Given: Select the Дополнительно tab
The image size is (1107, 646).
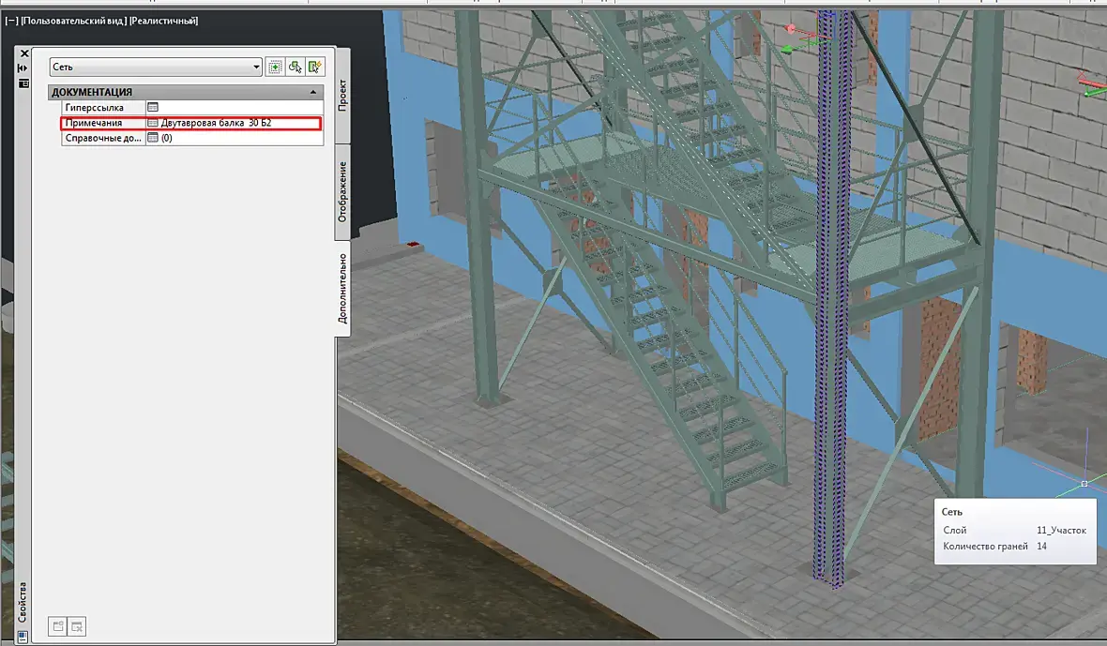Looking at the screenshot, I should tap(342, 289).
